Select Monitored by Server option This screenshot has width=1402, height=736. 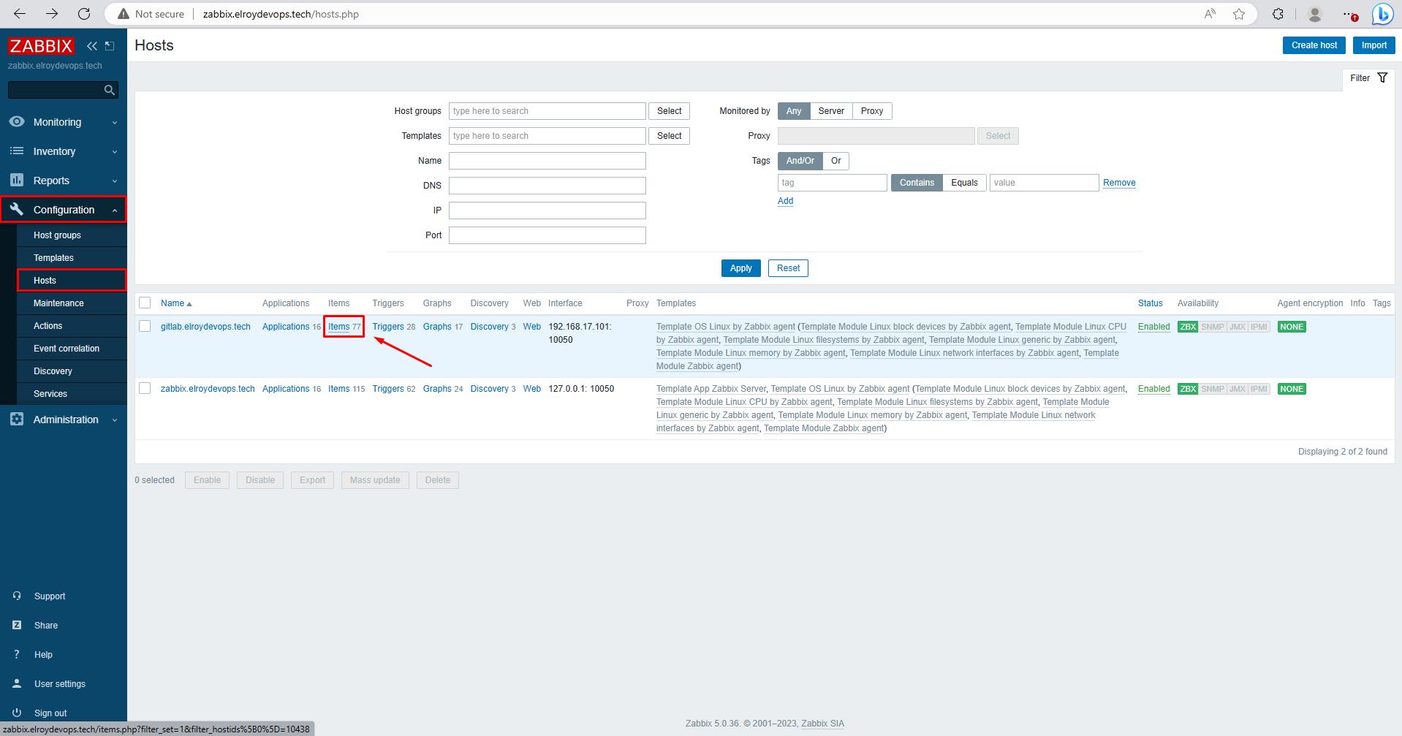831,111
